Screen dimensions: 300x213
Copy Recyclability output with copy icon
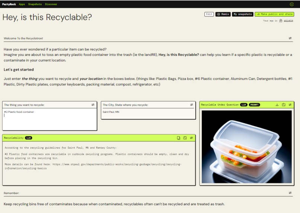179,138
